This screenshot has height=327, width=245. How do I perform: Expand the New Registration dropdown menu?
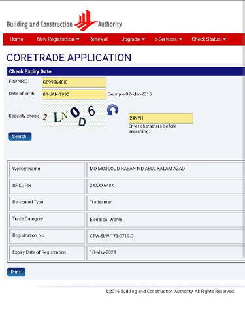point(58,39)
